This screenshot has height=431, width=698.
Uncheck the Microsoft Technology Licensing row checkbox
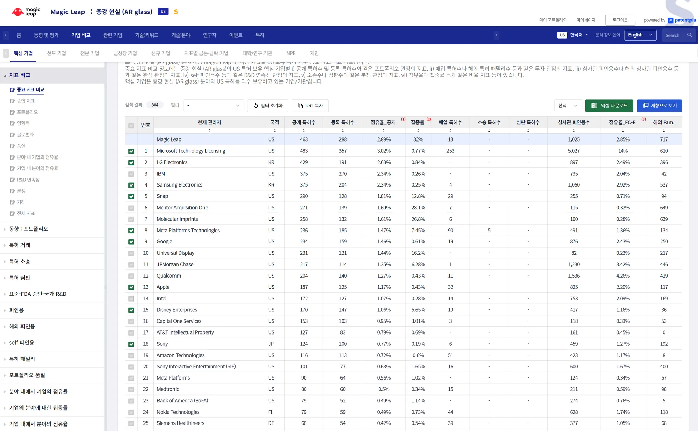[131, 151]
